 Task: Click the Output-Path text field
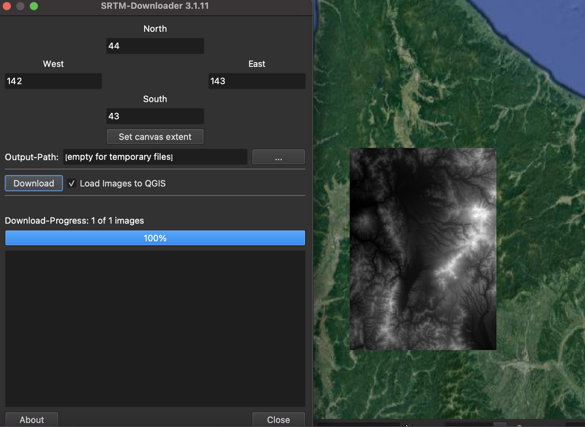pos(155,157)
